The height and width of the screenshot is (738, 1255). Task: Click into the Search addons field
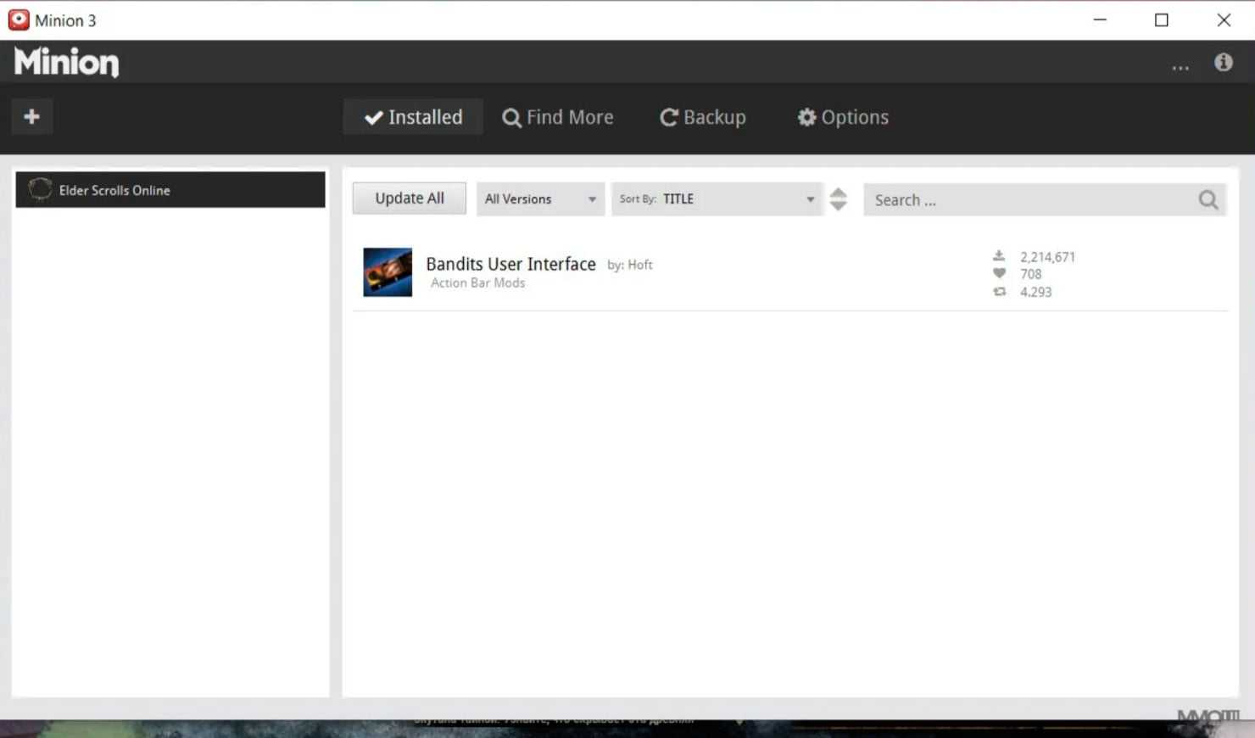click(1026, 200)
